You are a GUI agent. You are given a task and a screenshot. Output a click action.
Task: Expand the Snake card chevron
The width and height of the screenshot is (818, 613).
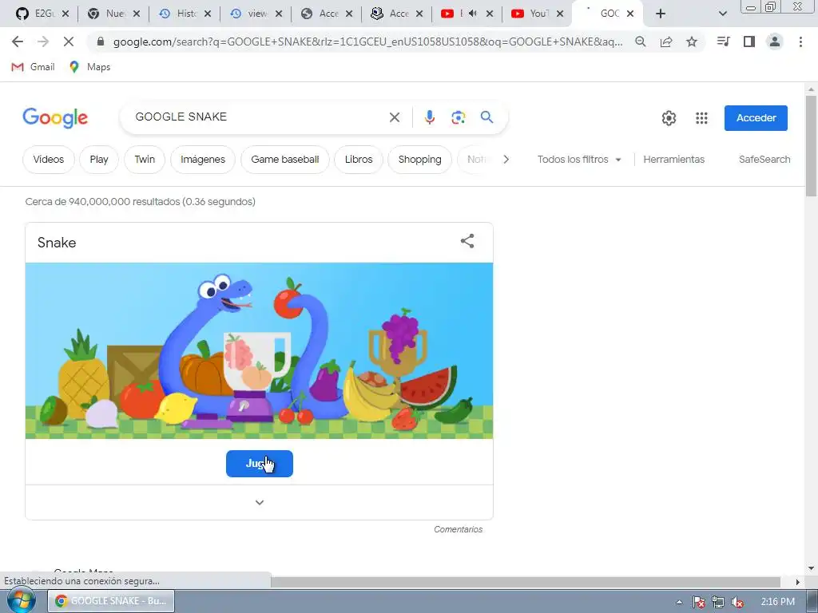tap(260, 503)
